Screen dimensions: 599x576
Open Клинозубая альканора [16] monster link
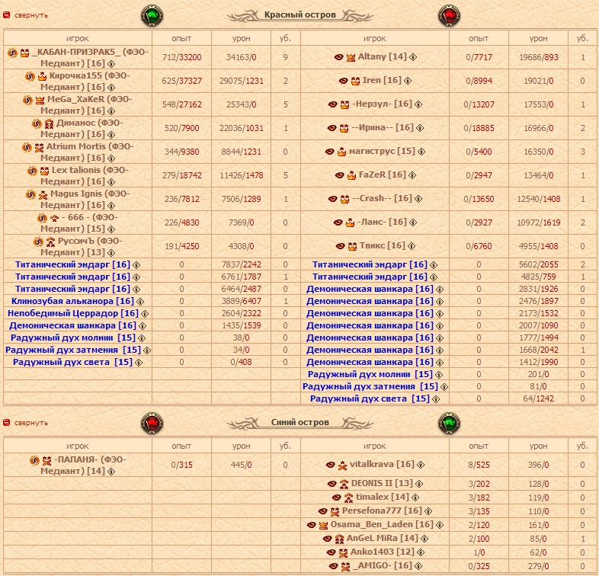[72, 301]
